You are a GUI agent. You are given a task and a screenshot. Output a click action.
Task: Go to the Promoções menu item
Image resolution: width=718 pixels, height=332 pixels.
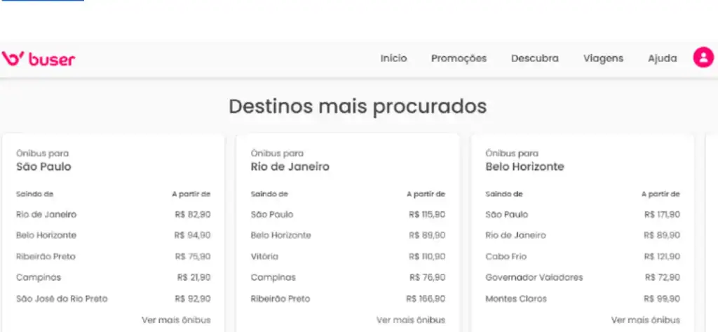click(459, 59)
